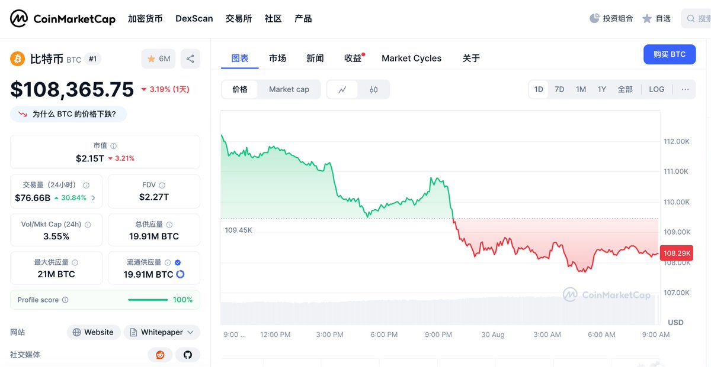The width and height of the screenshot is (711, 367).
Task: Add Bitcoin to watchlist via 6M star
Action: 158,59
